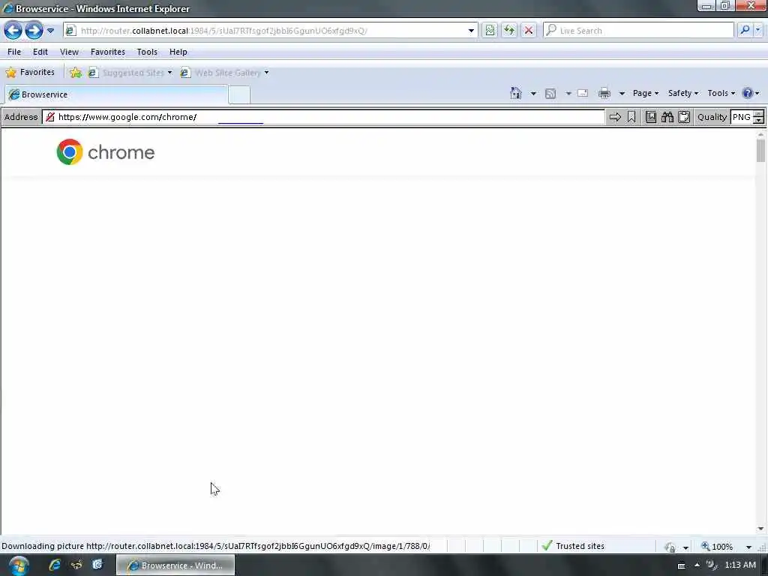The image size is (768, 576).
Task: Click the Browservice clipboard icon
Action: 684,117
